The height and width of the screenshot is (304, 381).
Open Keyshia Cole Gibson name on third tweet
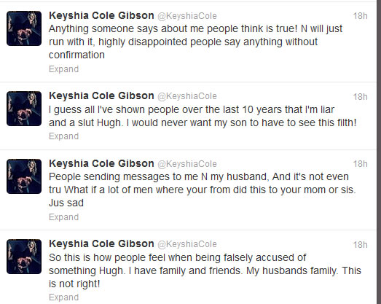[101, 164]
